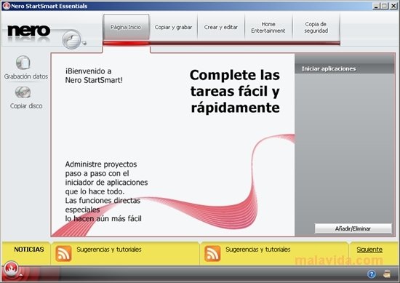This screenshot has height=283, width=400.
Task: Click the Siguiente news link
Action: click(x=369, y=250)
